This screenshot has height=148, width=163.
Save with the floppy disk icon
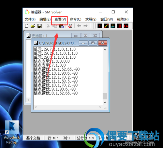[x=39, y=26]
